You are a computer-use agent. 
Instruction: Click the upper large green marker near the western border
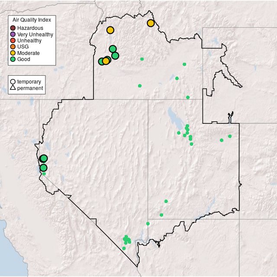tap(44, 158)
